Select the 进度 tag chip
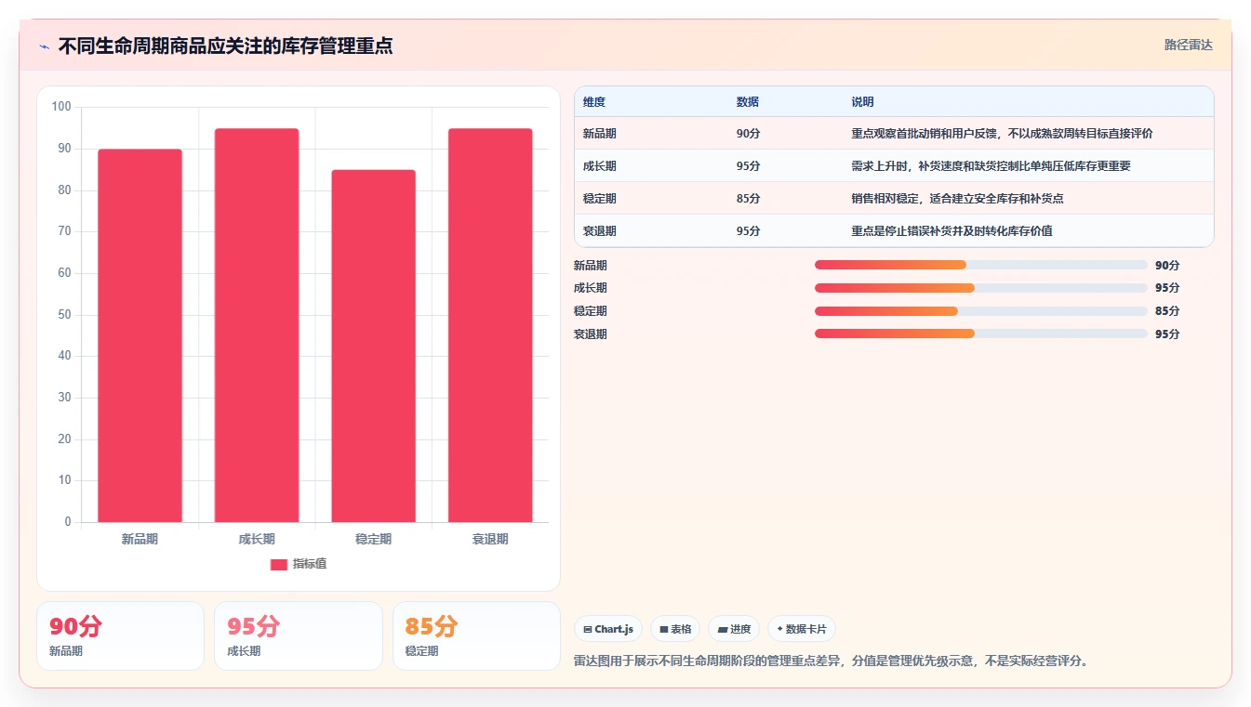1251x707 pixels. pyautogui.click(x=734, y=629)
